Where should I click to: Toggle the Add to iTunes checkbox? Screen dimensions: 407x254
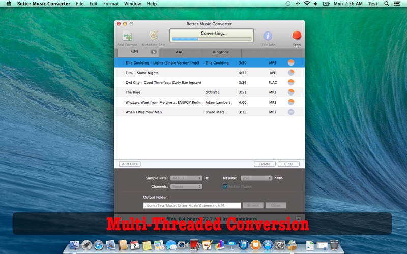click(x=225, y=186)
